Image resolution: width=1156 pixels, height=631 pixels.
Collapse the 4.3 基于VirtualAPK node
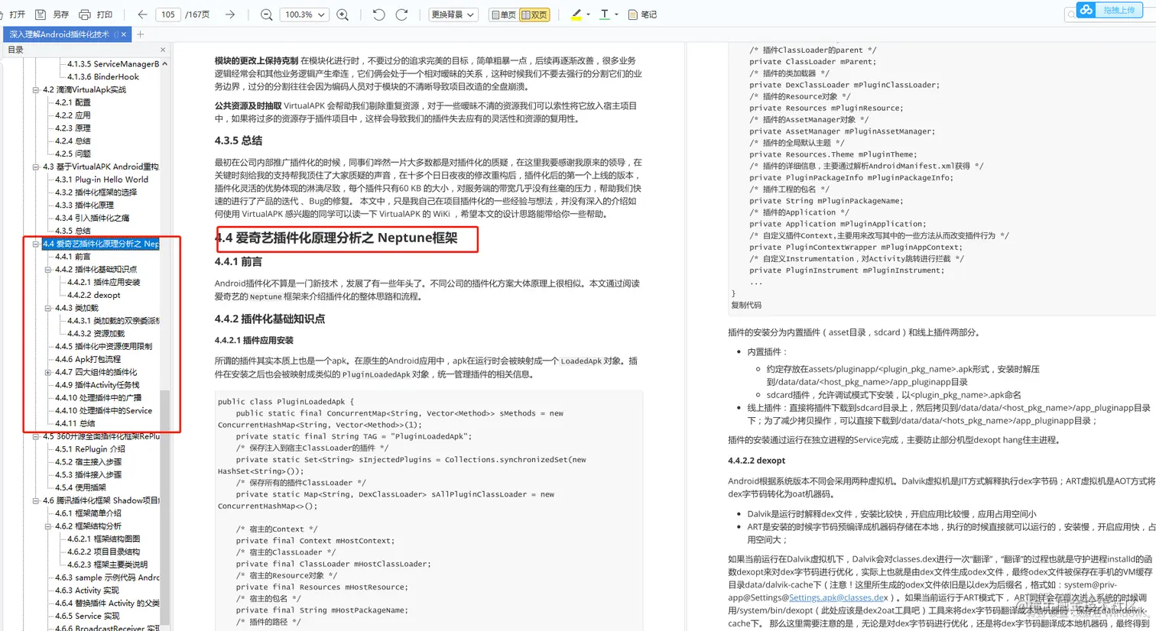coord(35,167)
